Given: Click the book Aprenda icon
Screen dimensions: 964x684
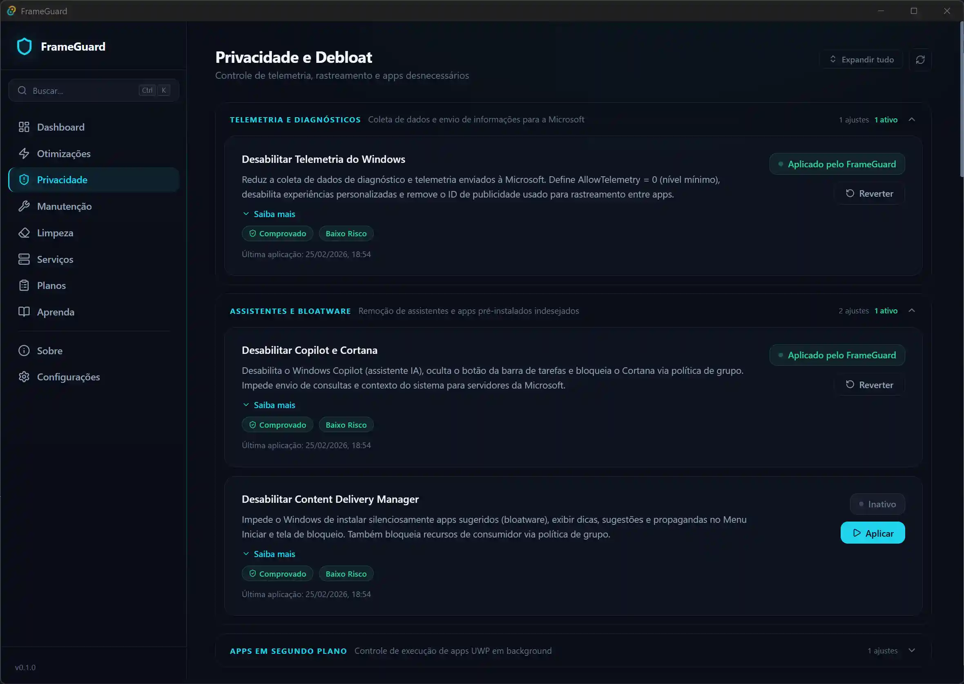Looking at the screenshot, I should click(x=24, y=312).
